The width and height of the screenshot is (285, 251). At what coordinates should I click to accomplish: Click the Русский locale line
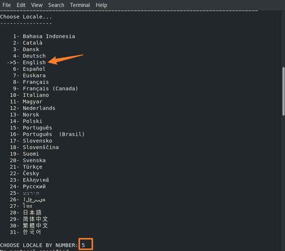(34, 186)
